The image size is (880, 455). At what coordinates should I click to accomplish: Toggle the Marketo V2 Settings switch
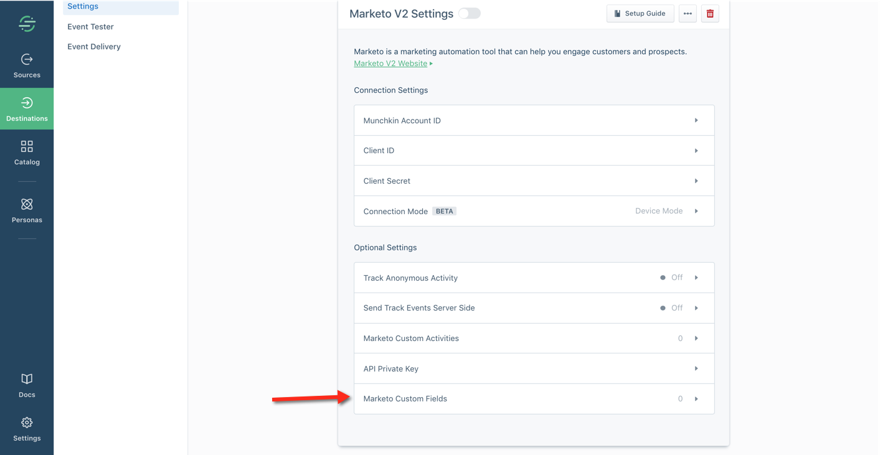pyautogui.click(x=470, y=14)
